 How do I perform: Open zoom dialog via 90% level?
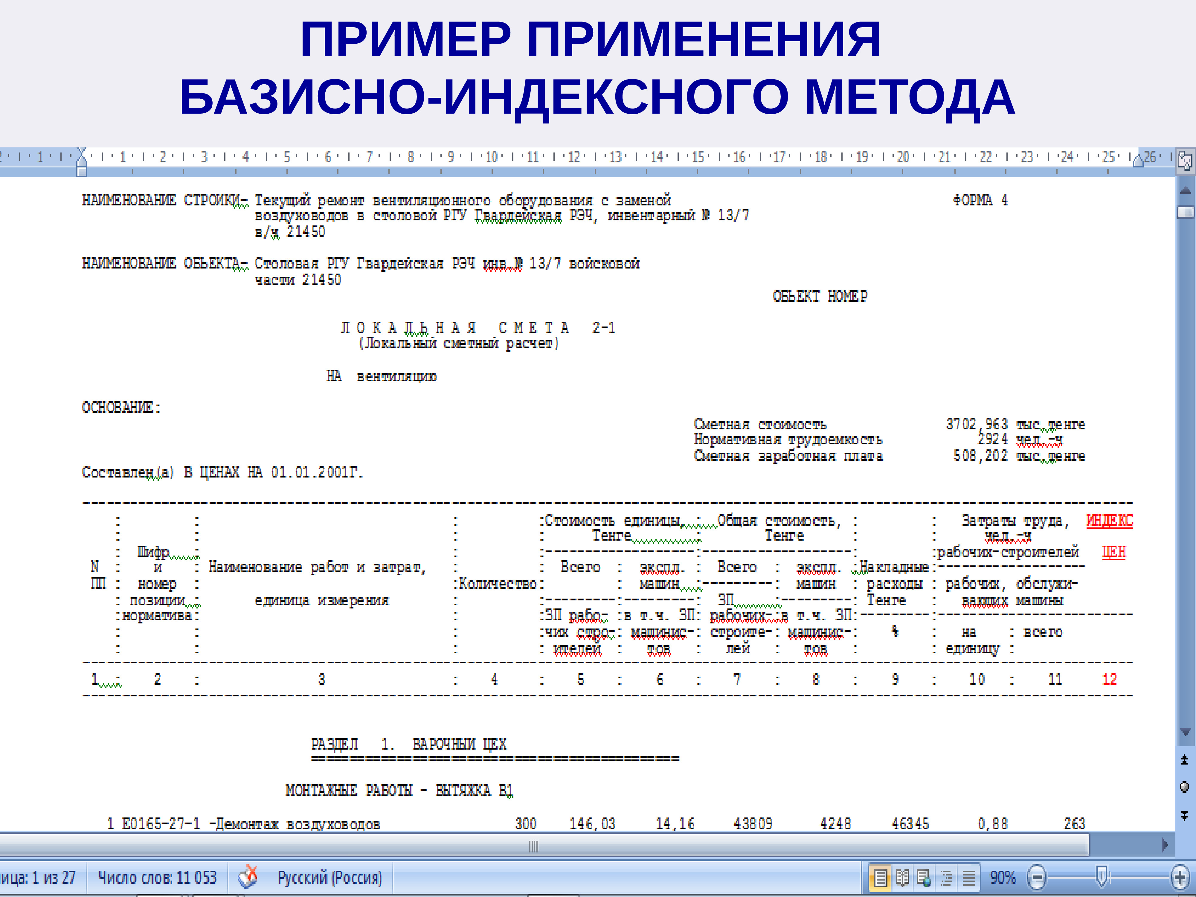1003,878
